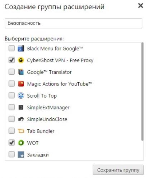Tick the Scroll To Top checkbox
Viewport: 150px width, 178px height.
pyautogui.click(x=11, y=95)
